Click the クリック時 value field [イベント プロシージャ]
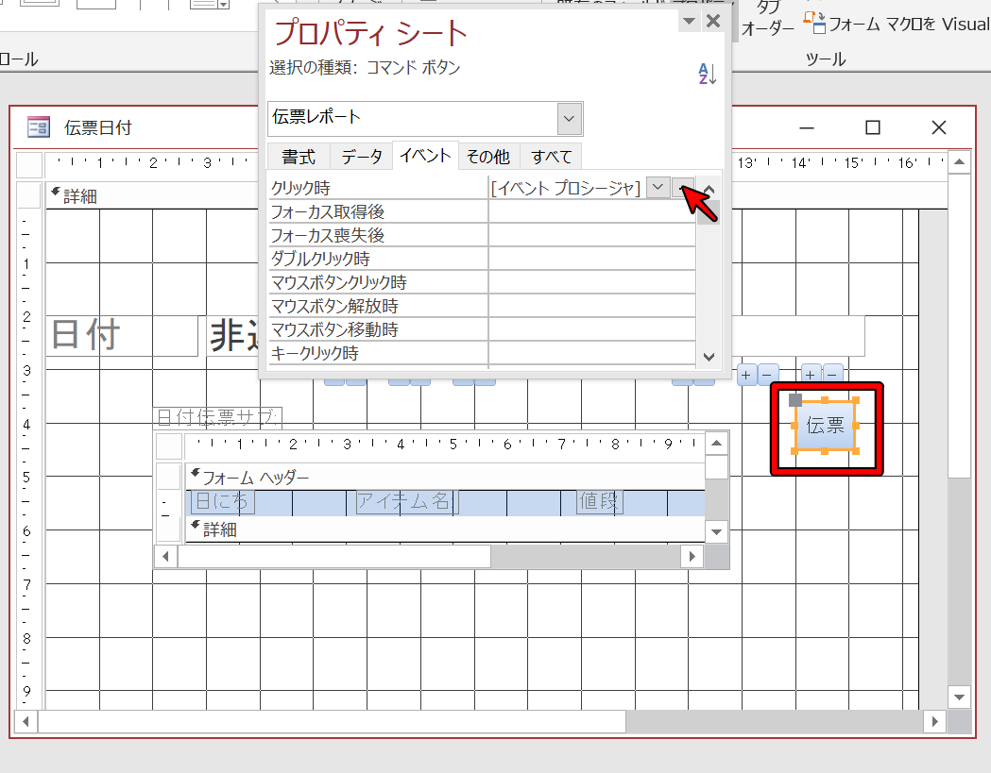The image size is (991, 773). point(567,188)
